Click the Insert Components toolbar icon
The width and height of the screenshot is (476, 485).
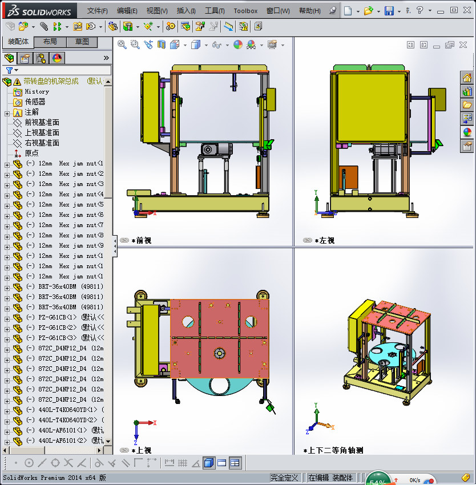23,27
